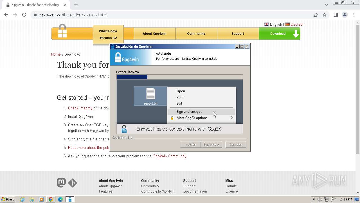The image size is (360, 203).
Task: Click the Gpg4win padlock logo on the website
Action: (62, 31)
